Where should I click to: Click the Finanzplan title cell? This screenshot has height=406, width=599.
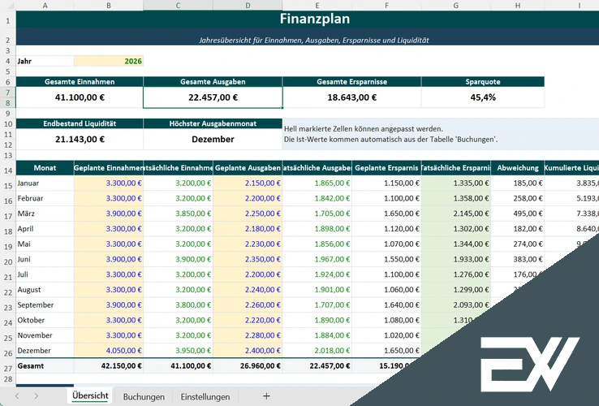click(x=315, y=19)
